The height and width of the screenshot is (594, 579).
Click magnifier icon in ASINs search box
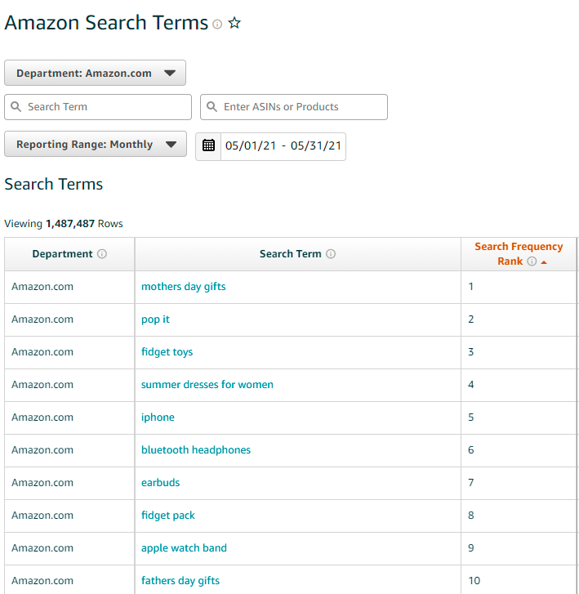(x=212, y=107)
